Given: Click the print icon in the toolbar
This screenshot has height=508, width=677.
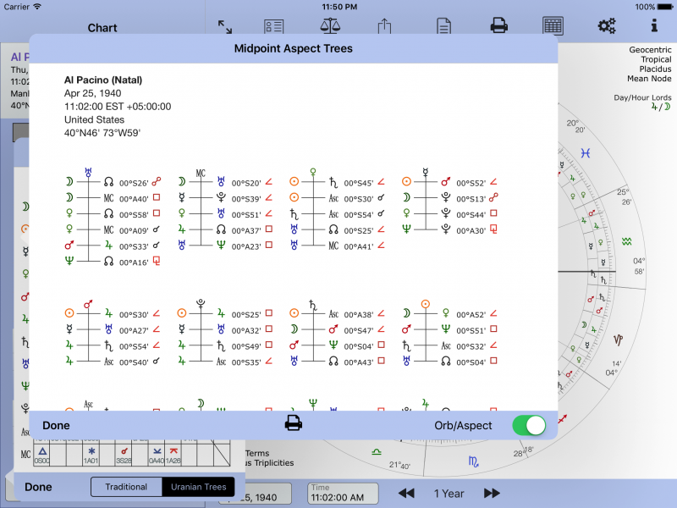Looking at the screenshot, I should tap(498, 25).
